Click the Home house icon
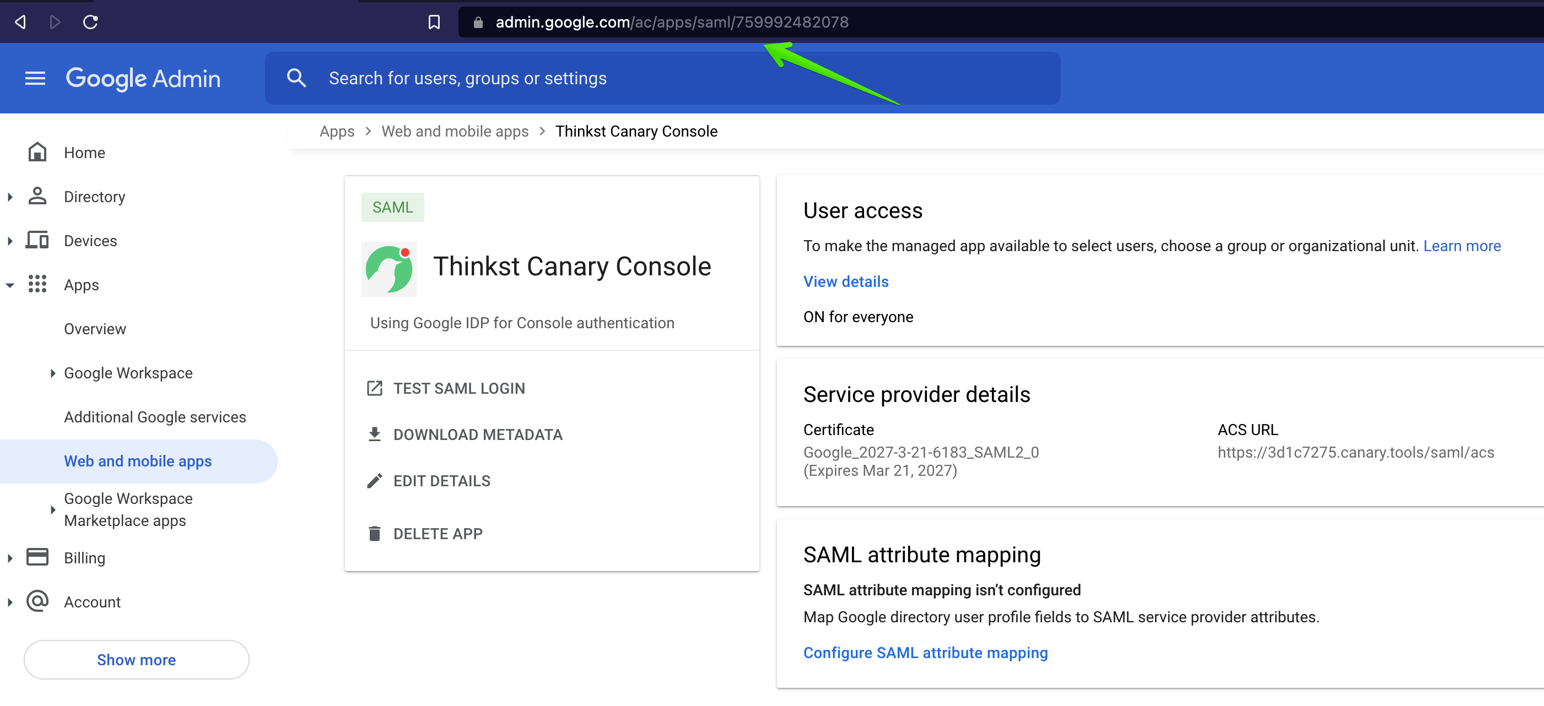Image resolution: width=1544 pixels, height=706 pixels. 37,152
